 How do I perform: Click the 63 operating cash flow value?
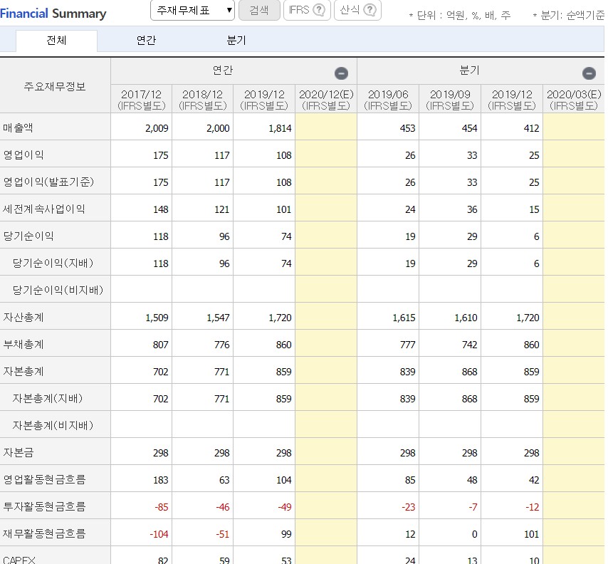[x=224, y=480]
